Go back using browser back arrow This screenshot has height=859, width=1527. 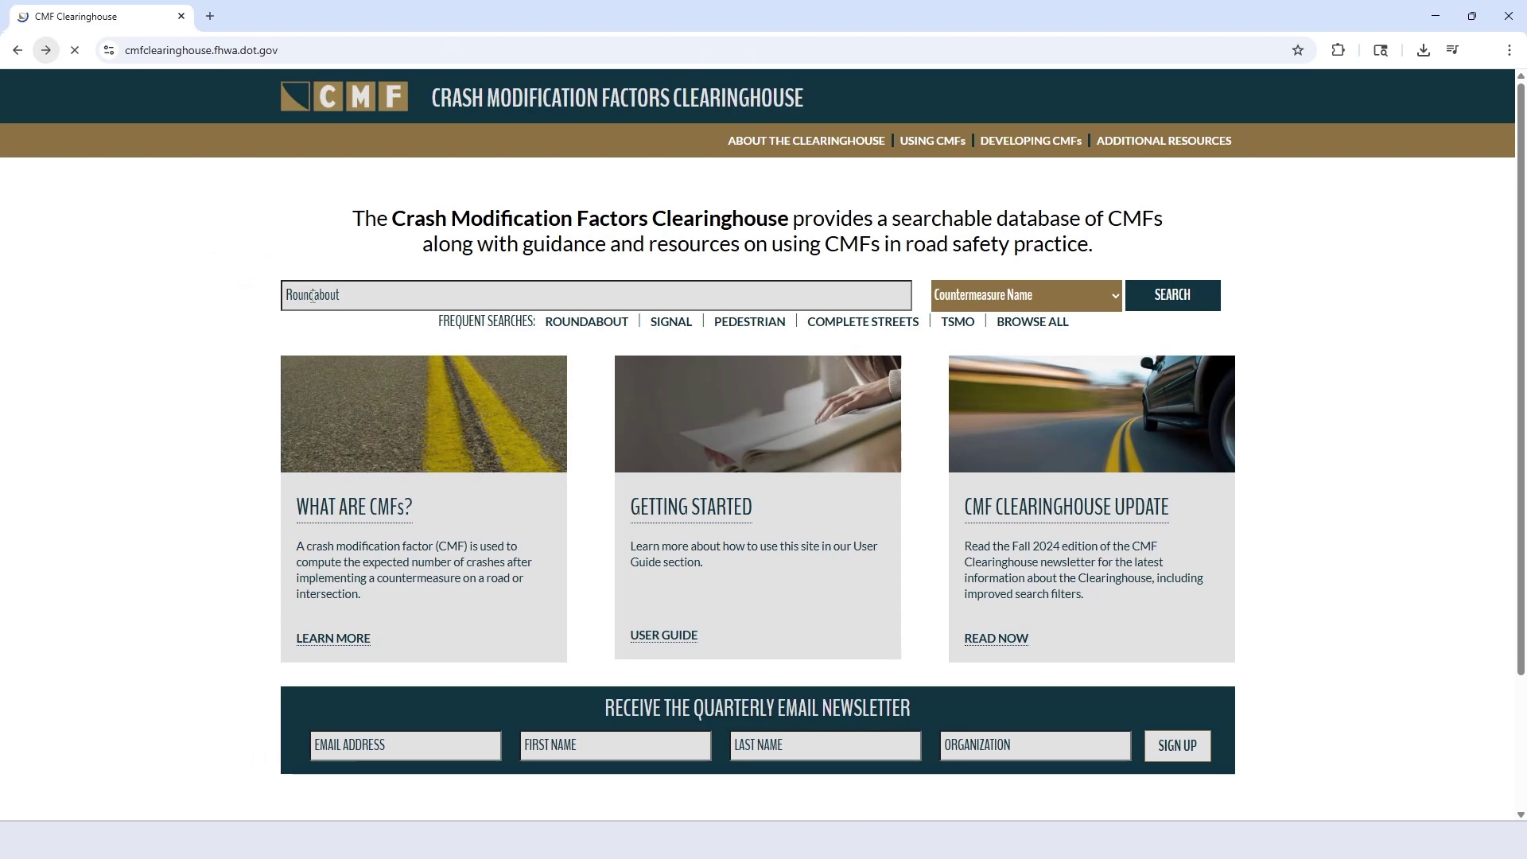pyautogui.click(x=17, y=50)
